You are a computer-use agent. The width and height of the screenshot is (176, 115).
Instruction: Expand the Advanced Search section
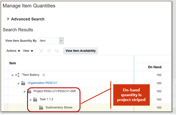8,19
